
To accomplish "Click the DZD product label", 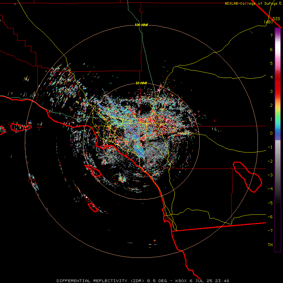I will 276,19.
